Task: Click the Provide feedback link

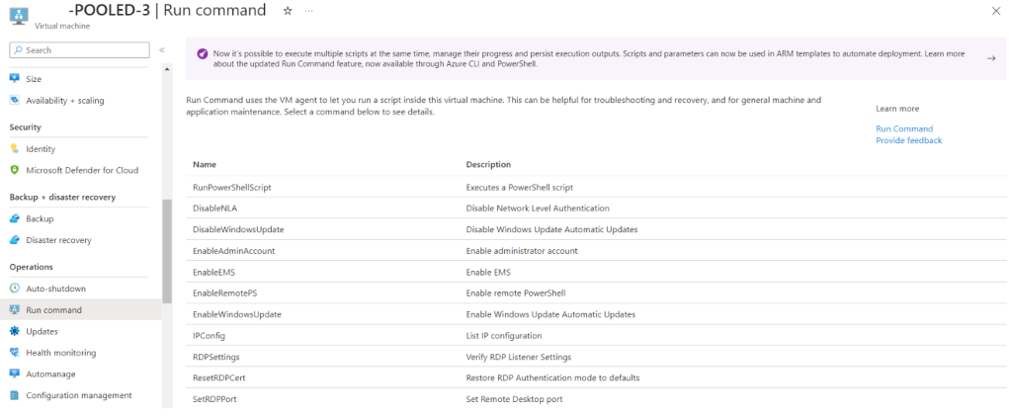Action: 908,140
